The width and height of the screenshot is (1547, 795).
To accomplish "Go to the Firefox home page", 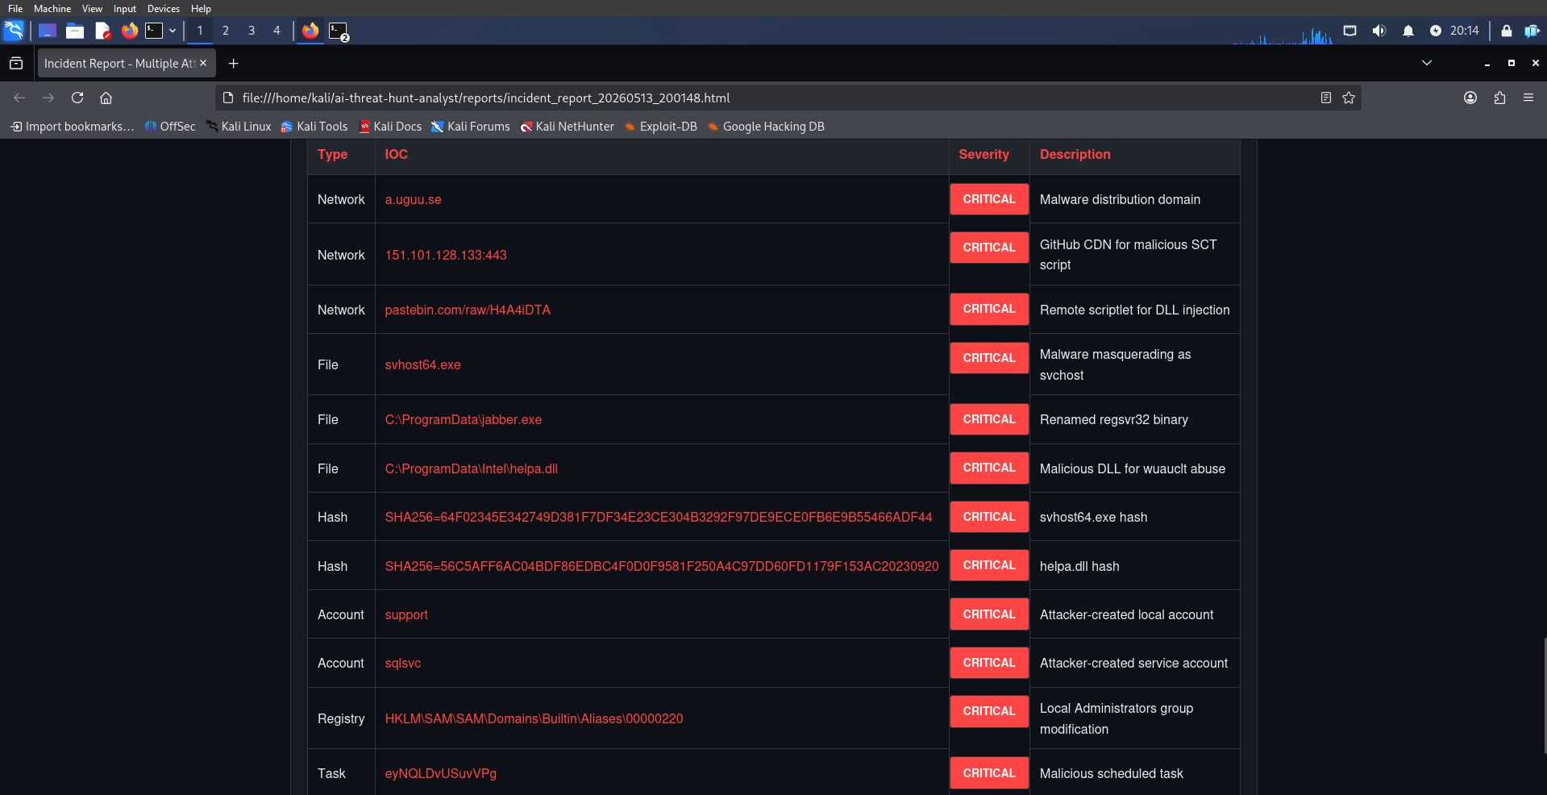I will [x=106, y=98].
